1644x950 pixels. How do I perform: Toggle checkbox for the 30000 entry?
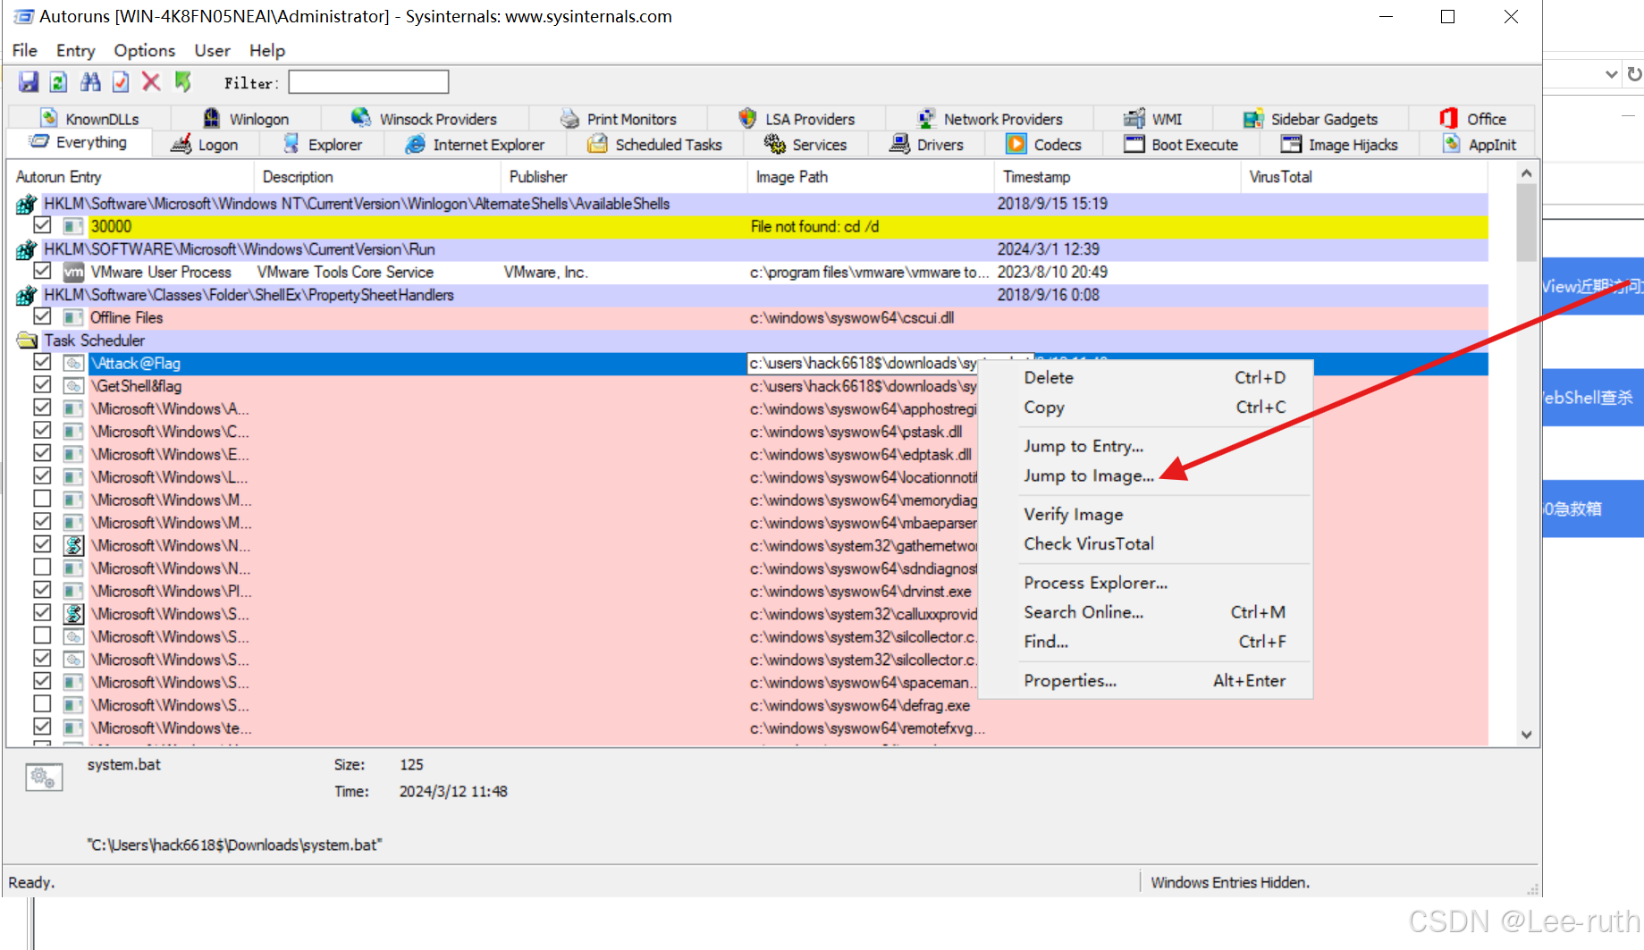(x=42, y=225)
